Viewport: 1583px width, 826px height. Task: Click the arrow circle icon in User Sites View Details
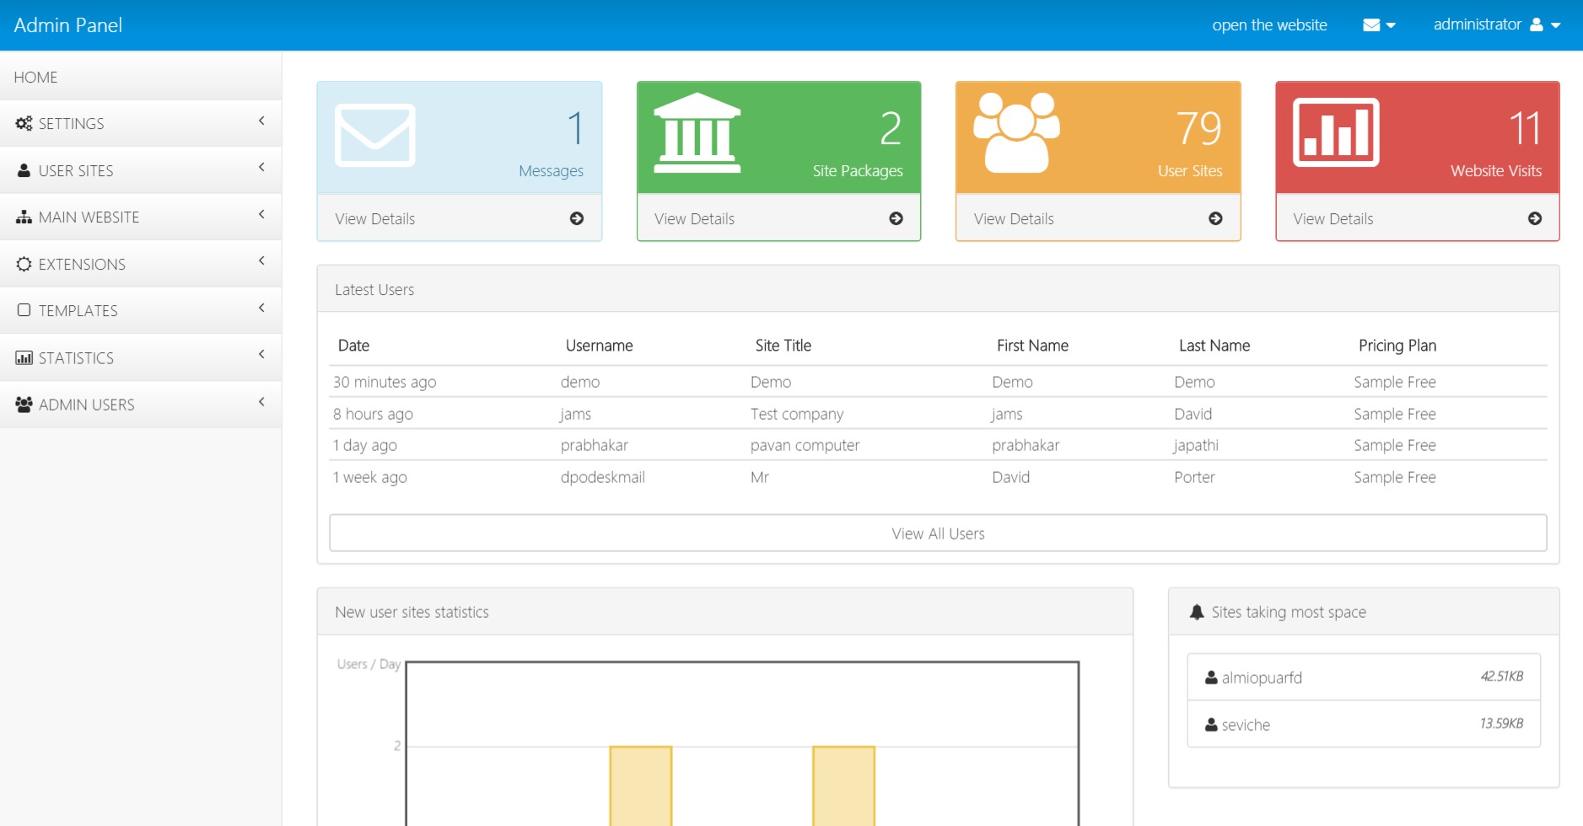(1215, 218)
